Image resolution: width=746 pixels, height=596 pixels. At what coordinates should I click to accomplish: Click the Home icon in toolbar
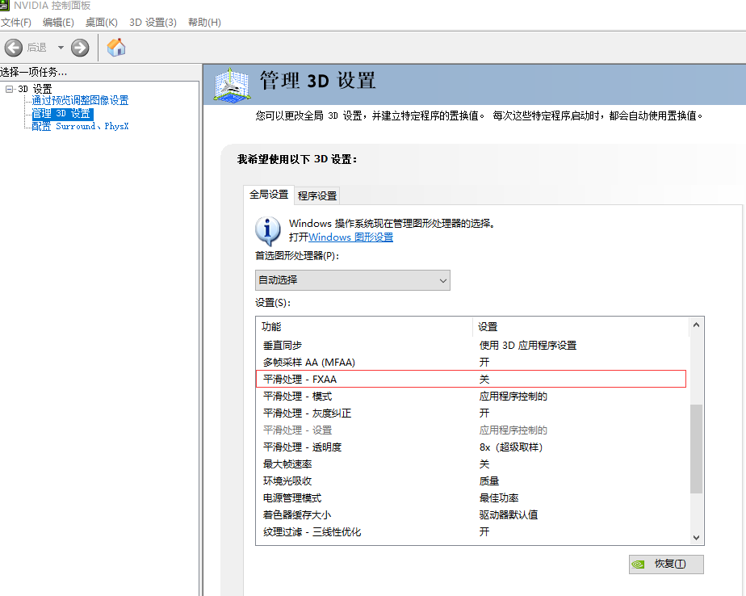[116, 48]
